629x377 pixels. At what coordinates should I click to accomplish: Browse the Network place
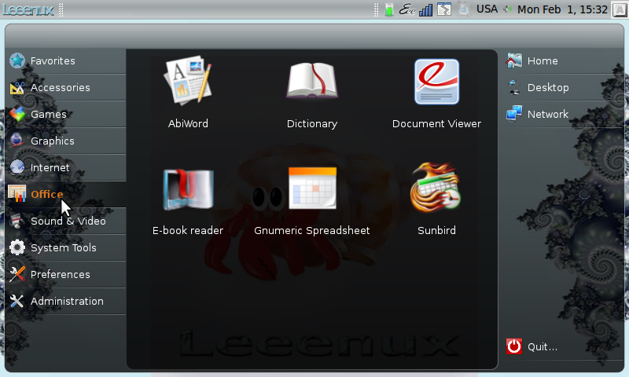click(x=564, y=114)
